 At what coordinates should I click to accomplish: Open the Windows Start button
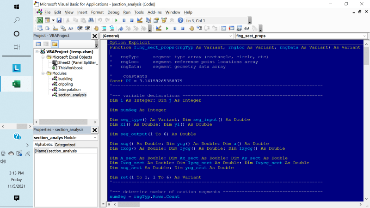click(x=17, y=7)
